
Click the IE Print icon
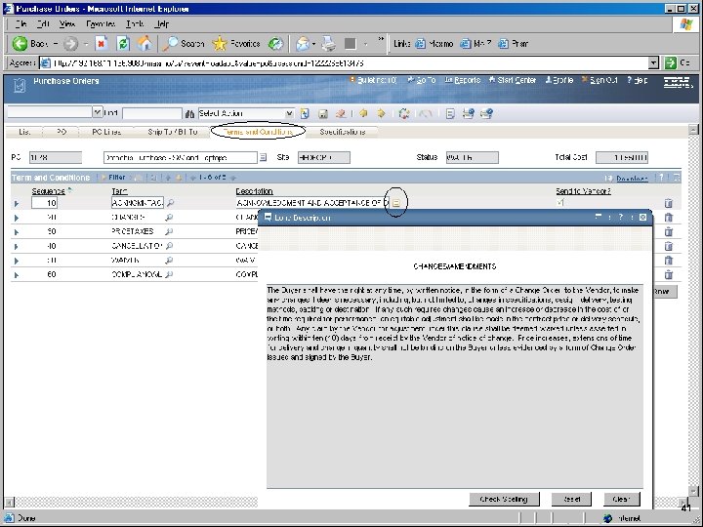(329, 44)
